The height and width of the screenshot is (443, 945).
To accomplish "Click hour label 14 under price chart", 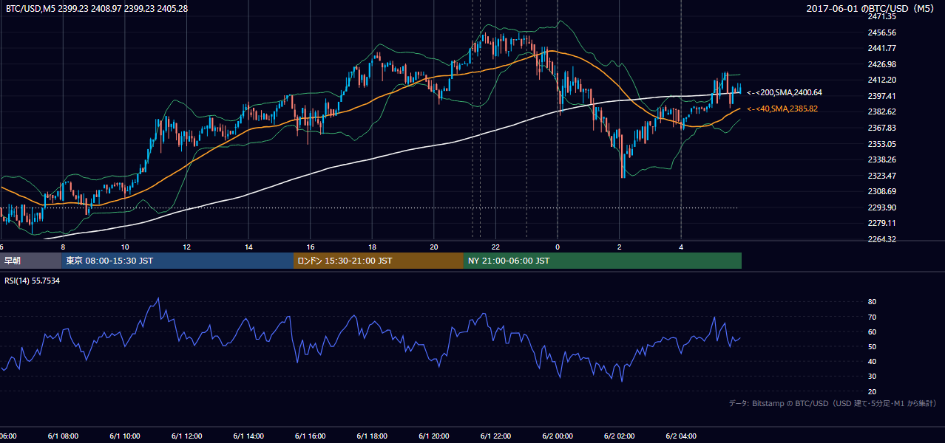I will [x=248, y=247].
